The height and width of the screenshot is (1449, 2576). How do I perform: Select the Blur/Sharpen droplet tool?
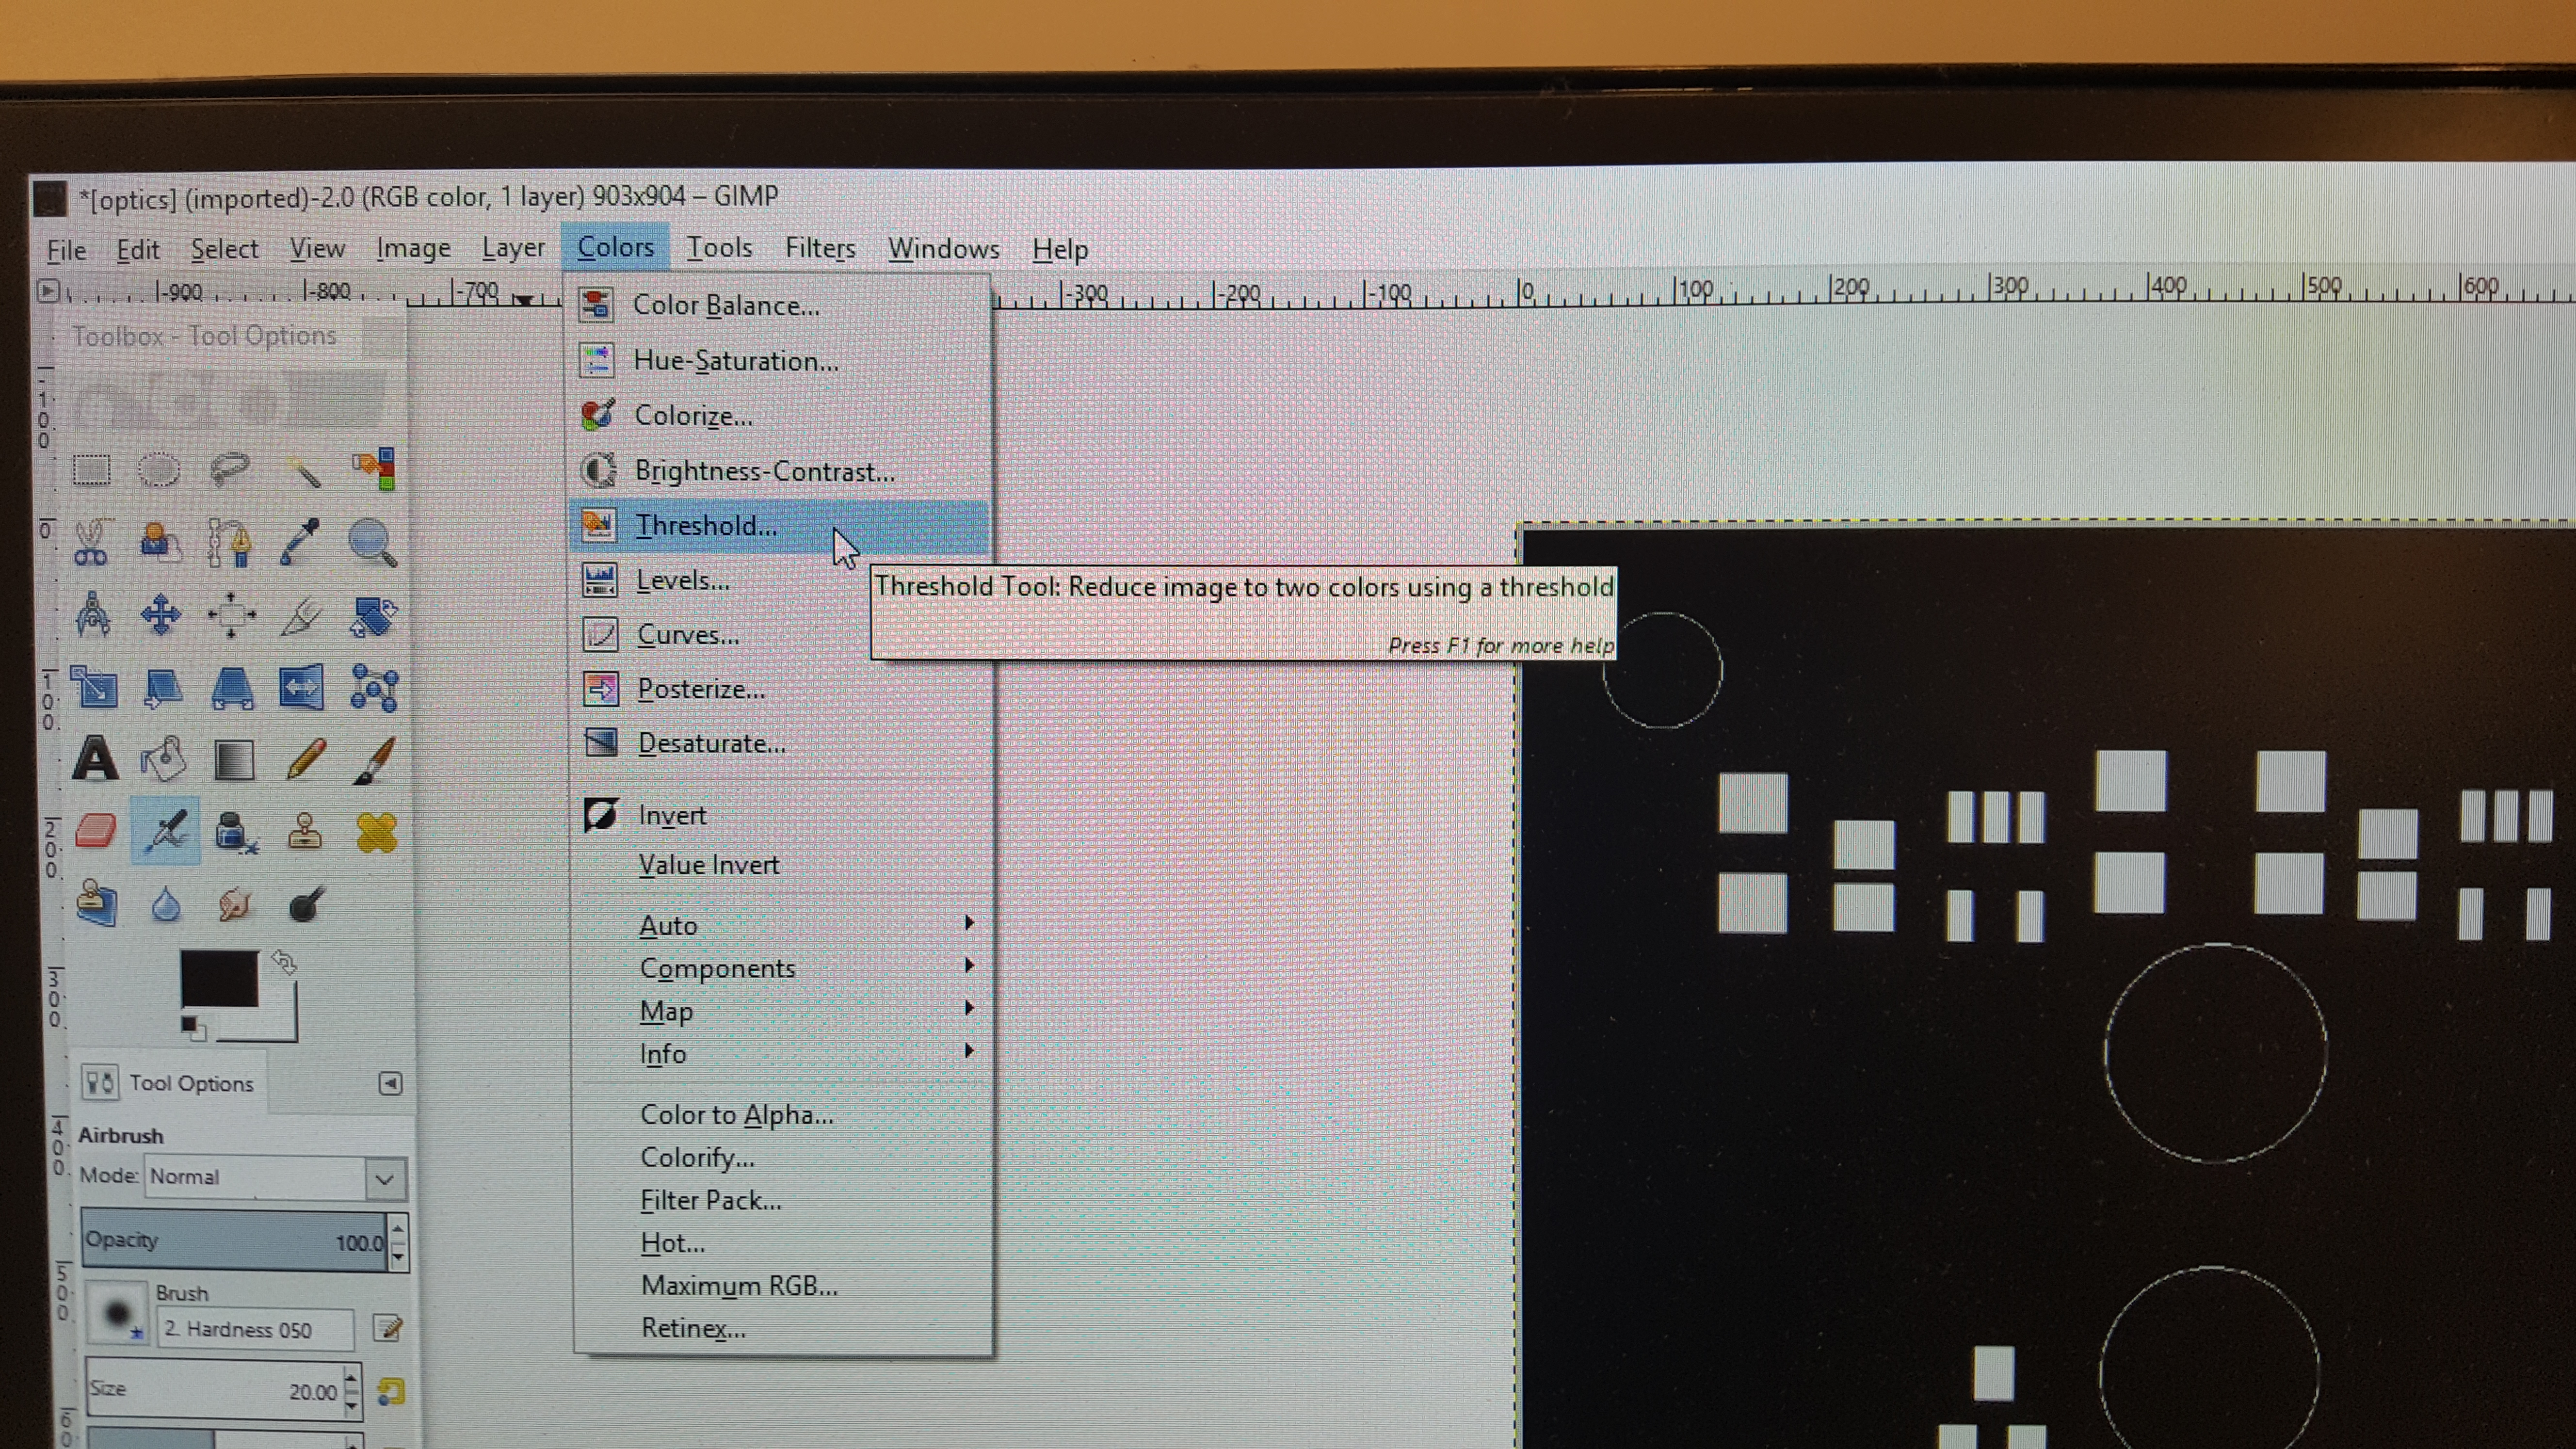tap(166, 905)
